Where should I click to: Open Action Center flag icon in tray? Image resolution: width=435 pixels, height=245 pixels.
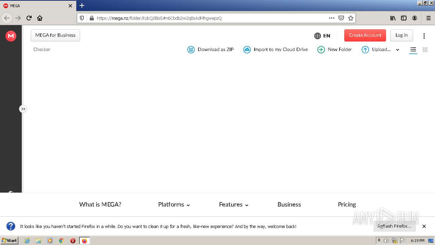point(403,241)
